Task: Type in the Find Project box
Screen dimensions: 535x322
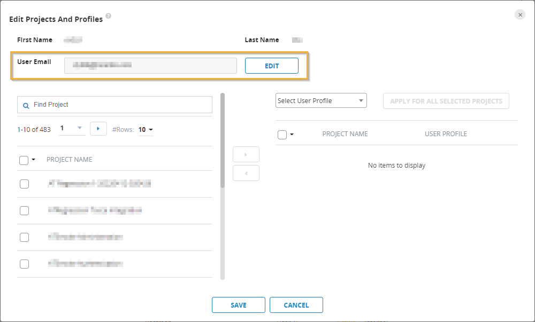Action: click(x=120, y=105)
